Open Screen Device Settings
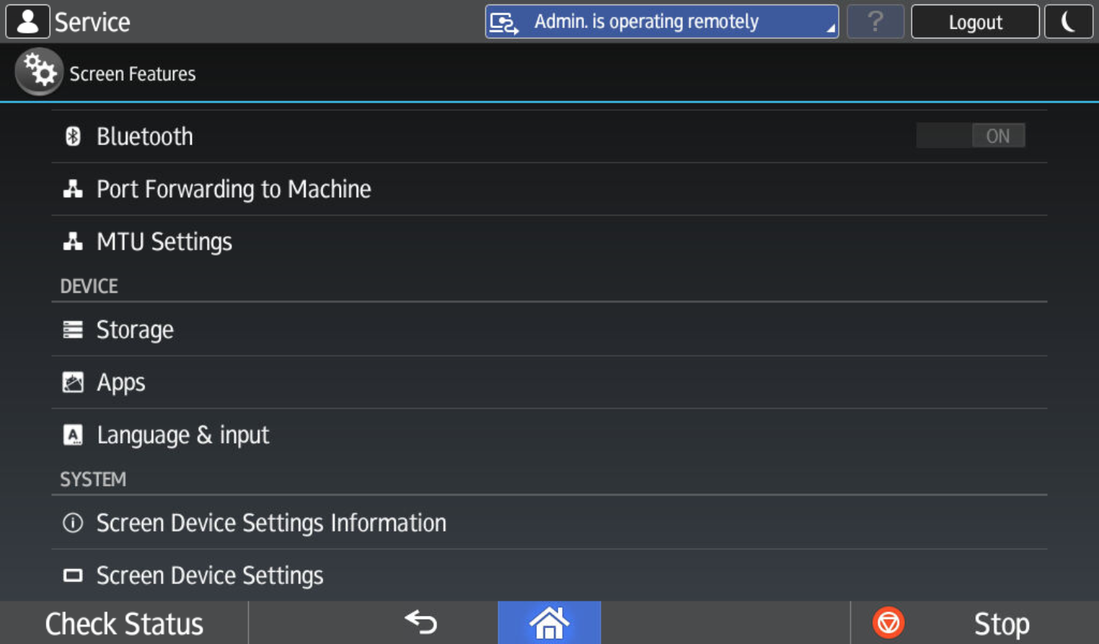Screen dimensions: 1099x644 [209, 576]
